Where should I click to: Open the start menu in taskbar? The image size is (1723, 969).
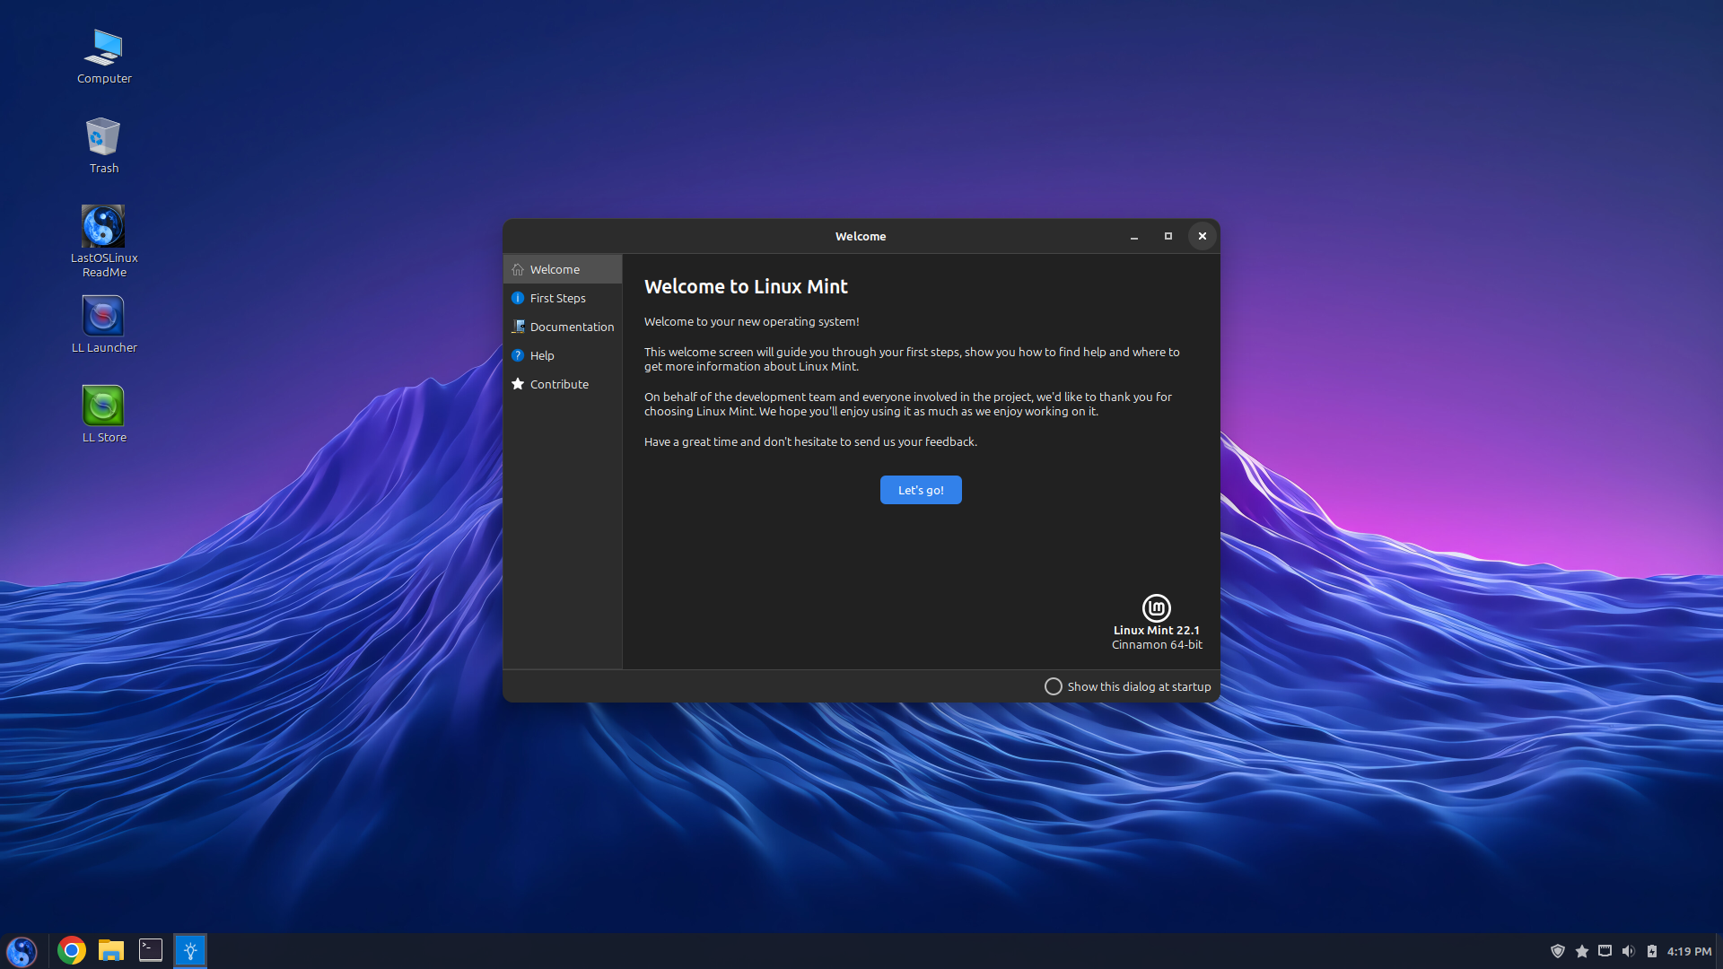click(x=22, y=951)
